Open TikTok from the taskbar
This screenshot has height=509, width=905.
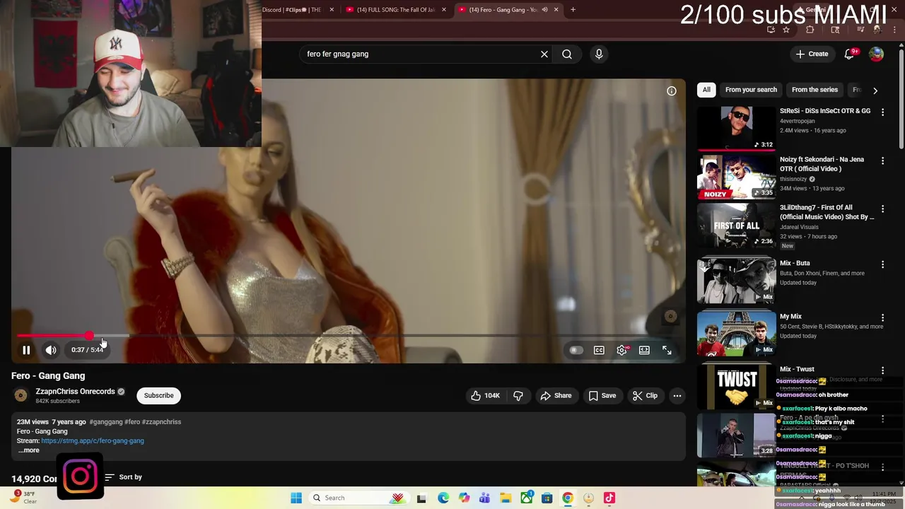pyautogui.click(x=609, y=498)
